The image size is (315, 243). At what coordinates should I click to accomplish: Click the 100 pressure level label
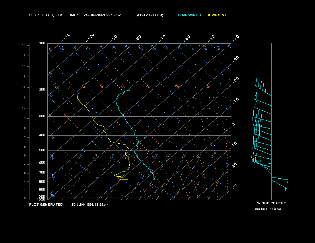[x=42, y=43]
